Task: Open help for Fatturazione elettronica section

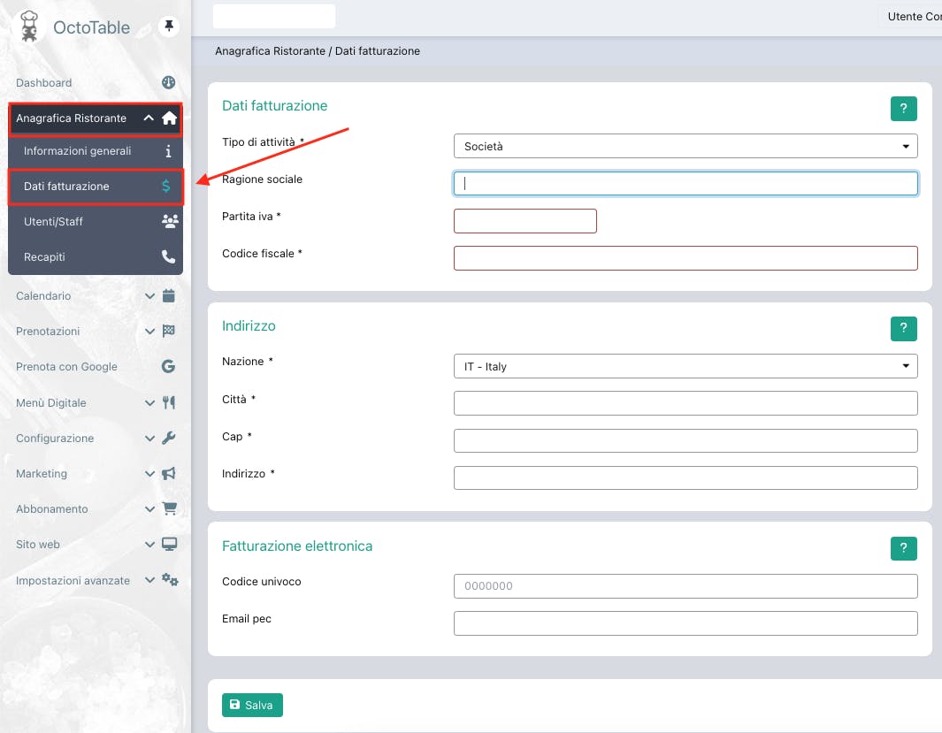Action: [x=903, y=548]
